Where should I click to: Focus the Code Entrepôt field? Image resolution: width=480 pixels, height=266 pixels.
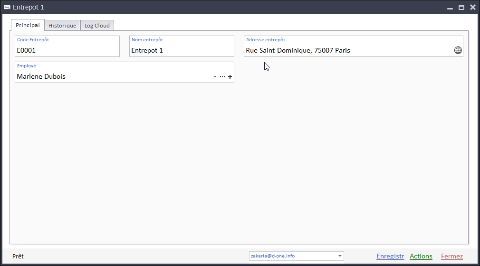(67, 50)
